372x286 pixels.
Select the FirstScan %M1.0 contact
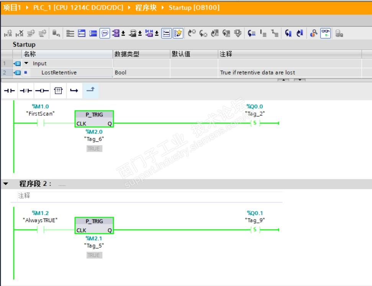[x=41, y=123]
